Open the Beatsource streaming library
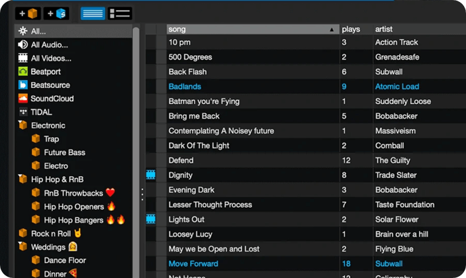This screenshot has width=466, height=278. [x=50, y=85]
